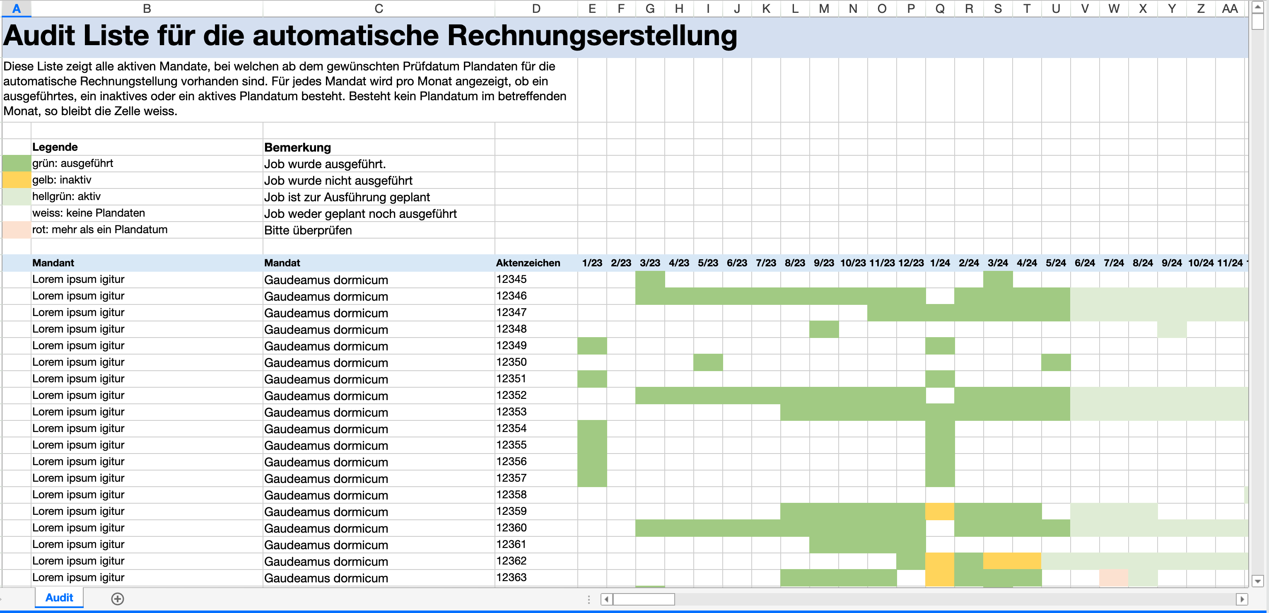1269x613 pixels.
Task: Click the vertical scrollbar thumb
Action: pyautogui.click(x=1258, y=22)
